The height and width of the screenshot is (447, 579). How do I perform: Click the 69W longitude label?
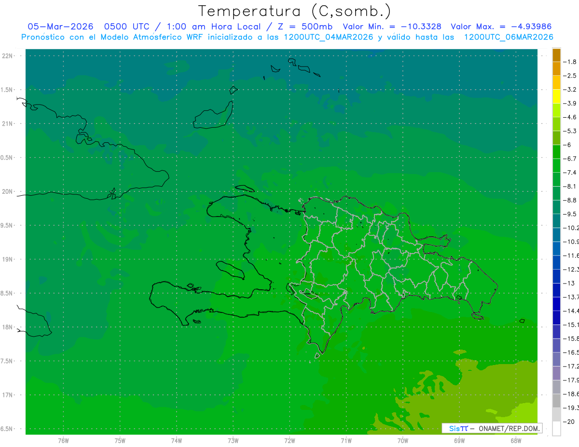459,441
